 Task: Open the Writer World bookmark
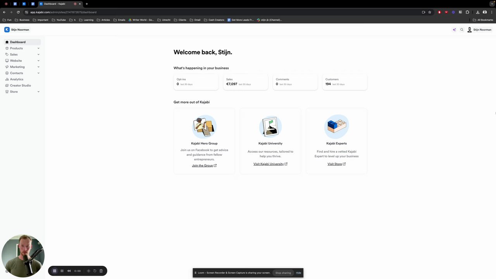[x=141, y=20]
